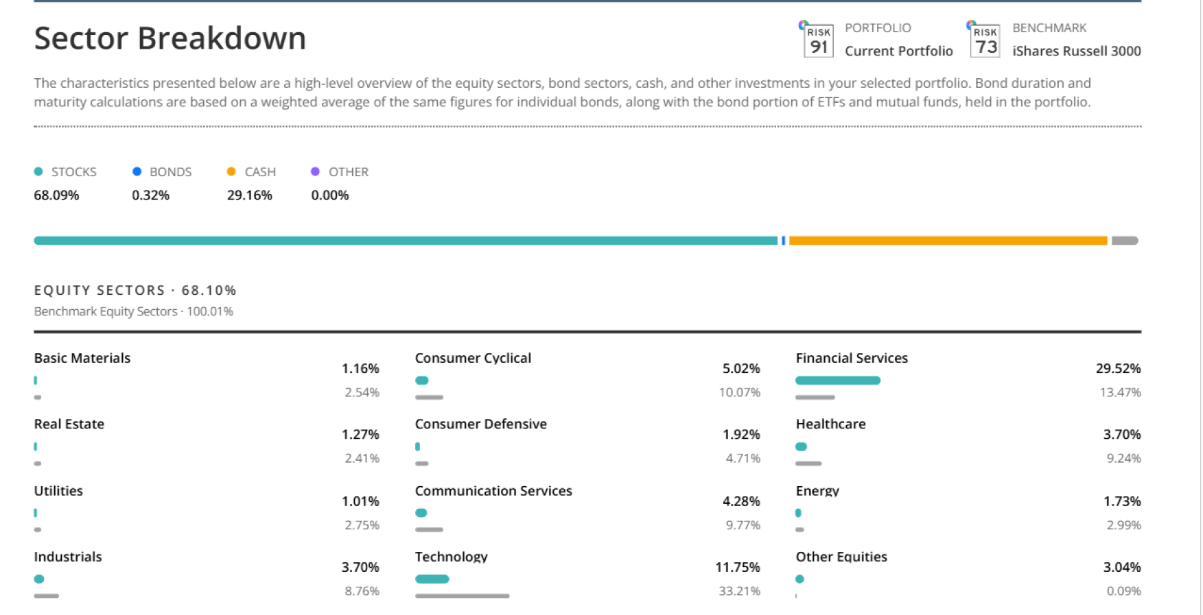Viewport: 1203px width, 615px height.
Task: Click the teal stocks segment of allocation bar
Action: (x=405, y=241)
